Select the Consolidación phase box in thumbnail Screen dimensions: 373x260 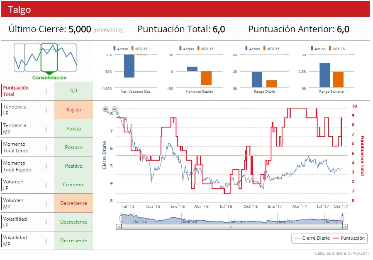tap(49, 58)
